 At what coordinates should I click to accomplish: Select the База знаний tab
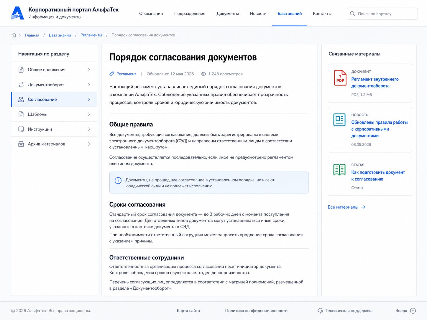pyautogui.click(x=290, y=14)
